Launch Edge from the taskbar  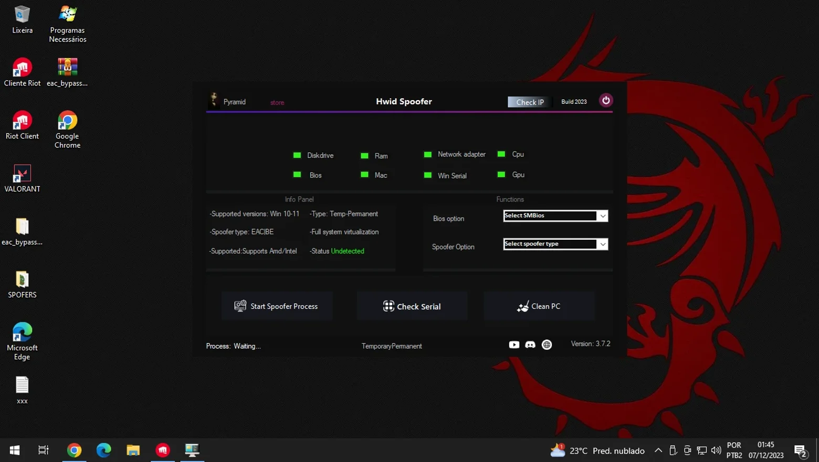coord(103,450)
